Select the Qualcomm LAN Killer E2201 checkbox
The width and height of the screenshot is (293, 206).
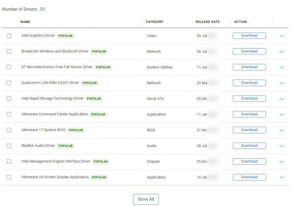pyautogui.click(x=9, y=83)
